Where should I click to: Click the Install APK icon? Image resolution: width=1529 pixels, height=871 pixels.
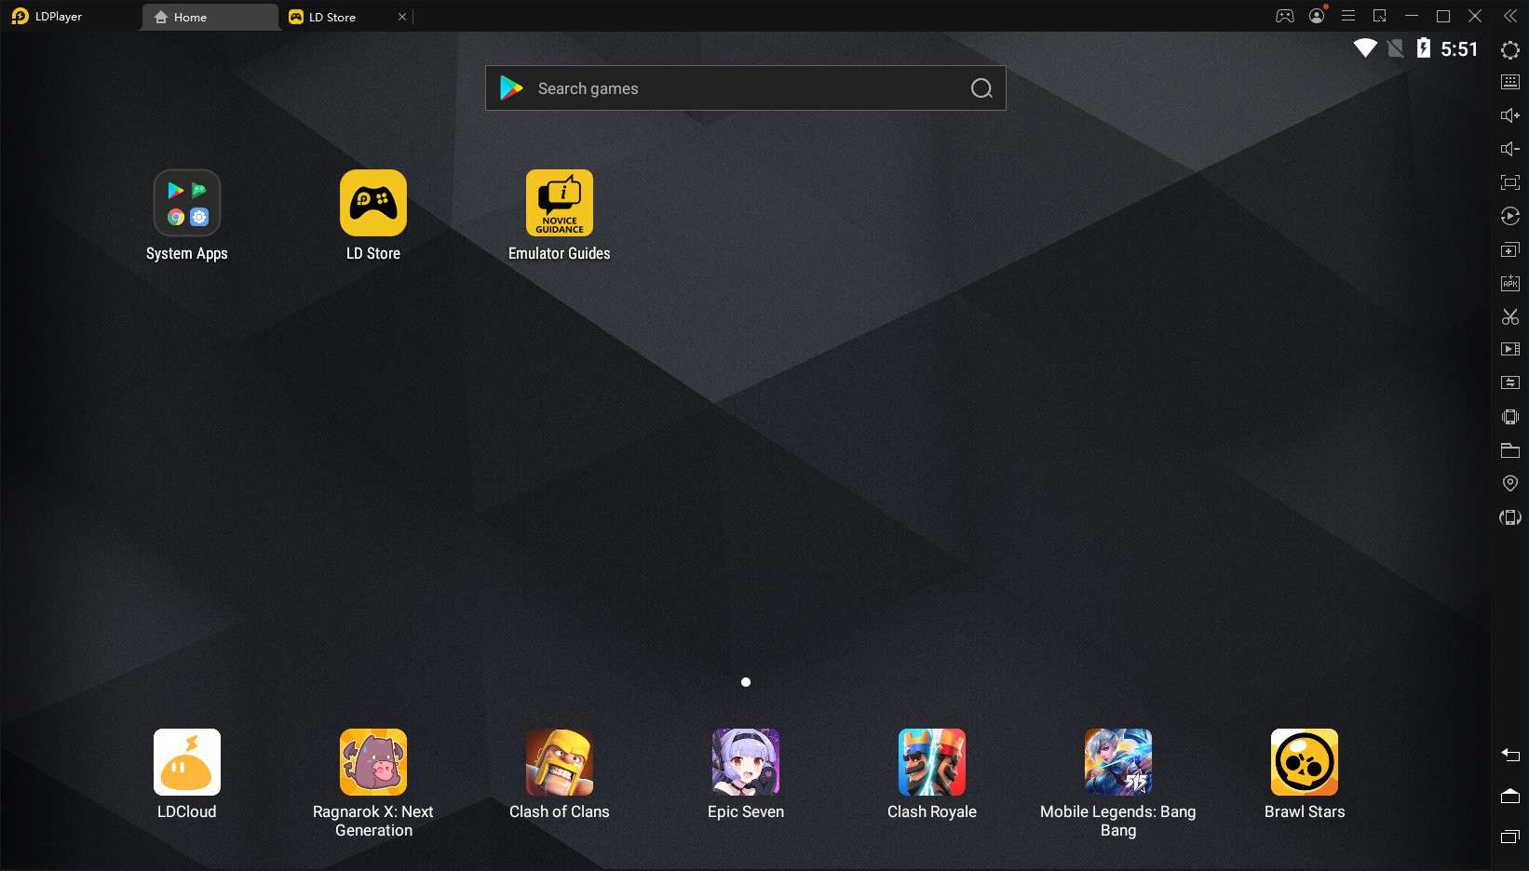[x=1510, y=283]
